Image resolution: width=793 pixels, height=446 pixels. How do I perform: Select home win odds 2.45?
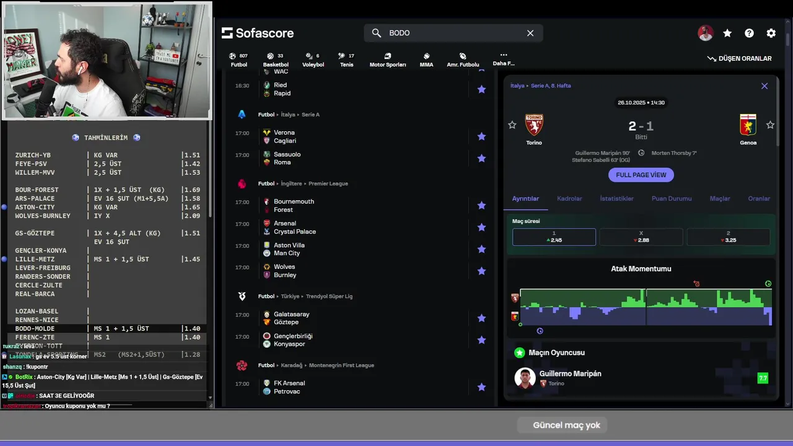554,237
